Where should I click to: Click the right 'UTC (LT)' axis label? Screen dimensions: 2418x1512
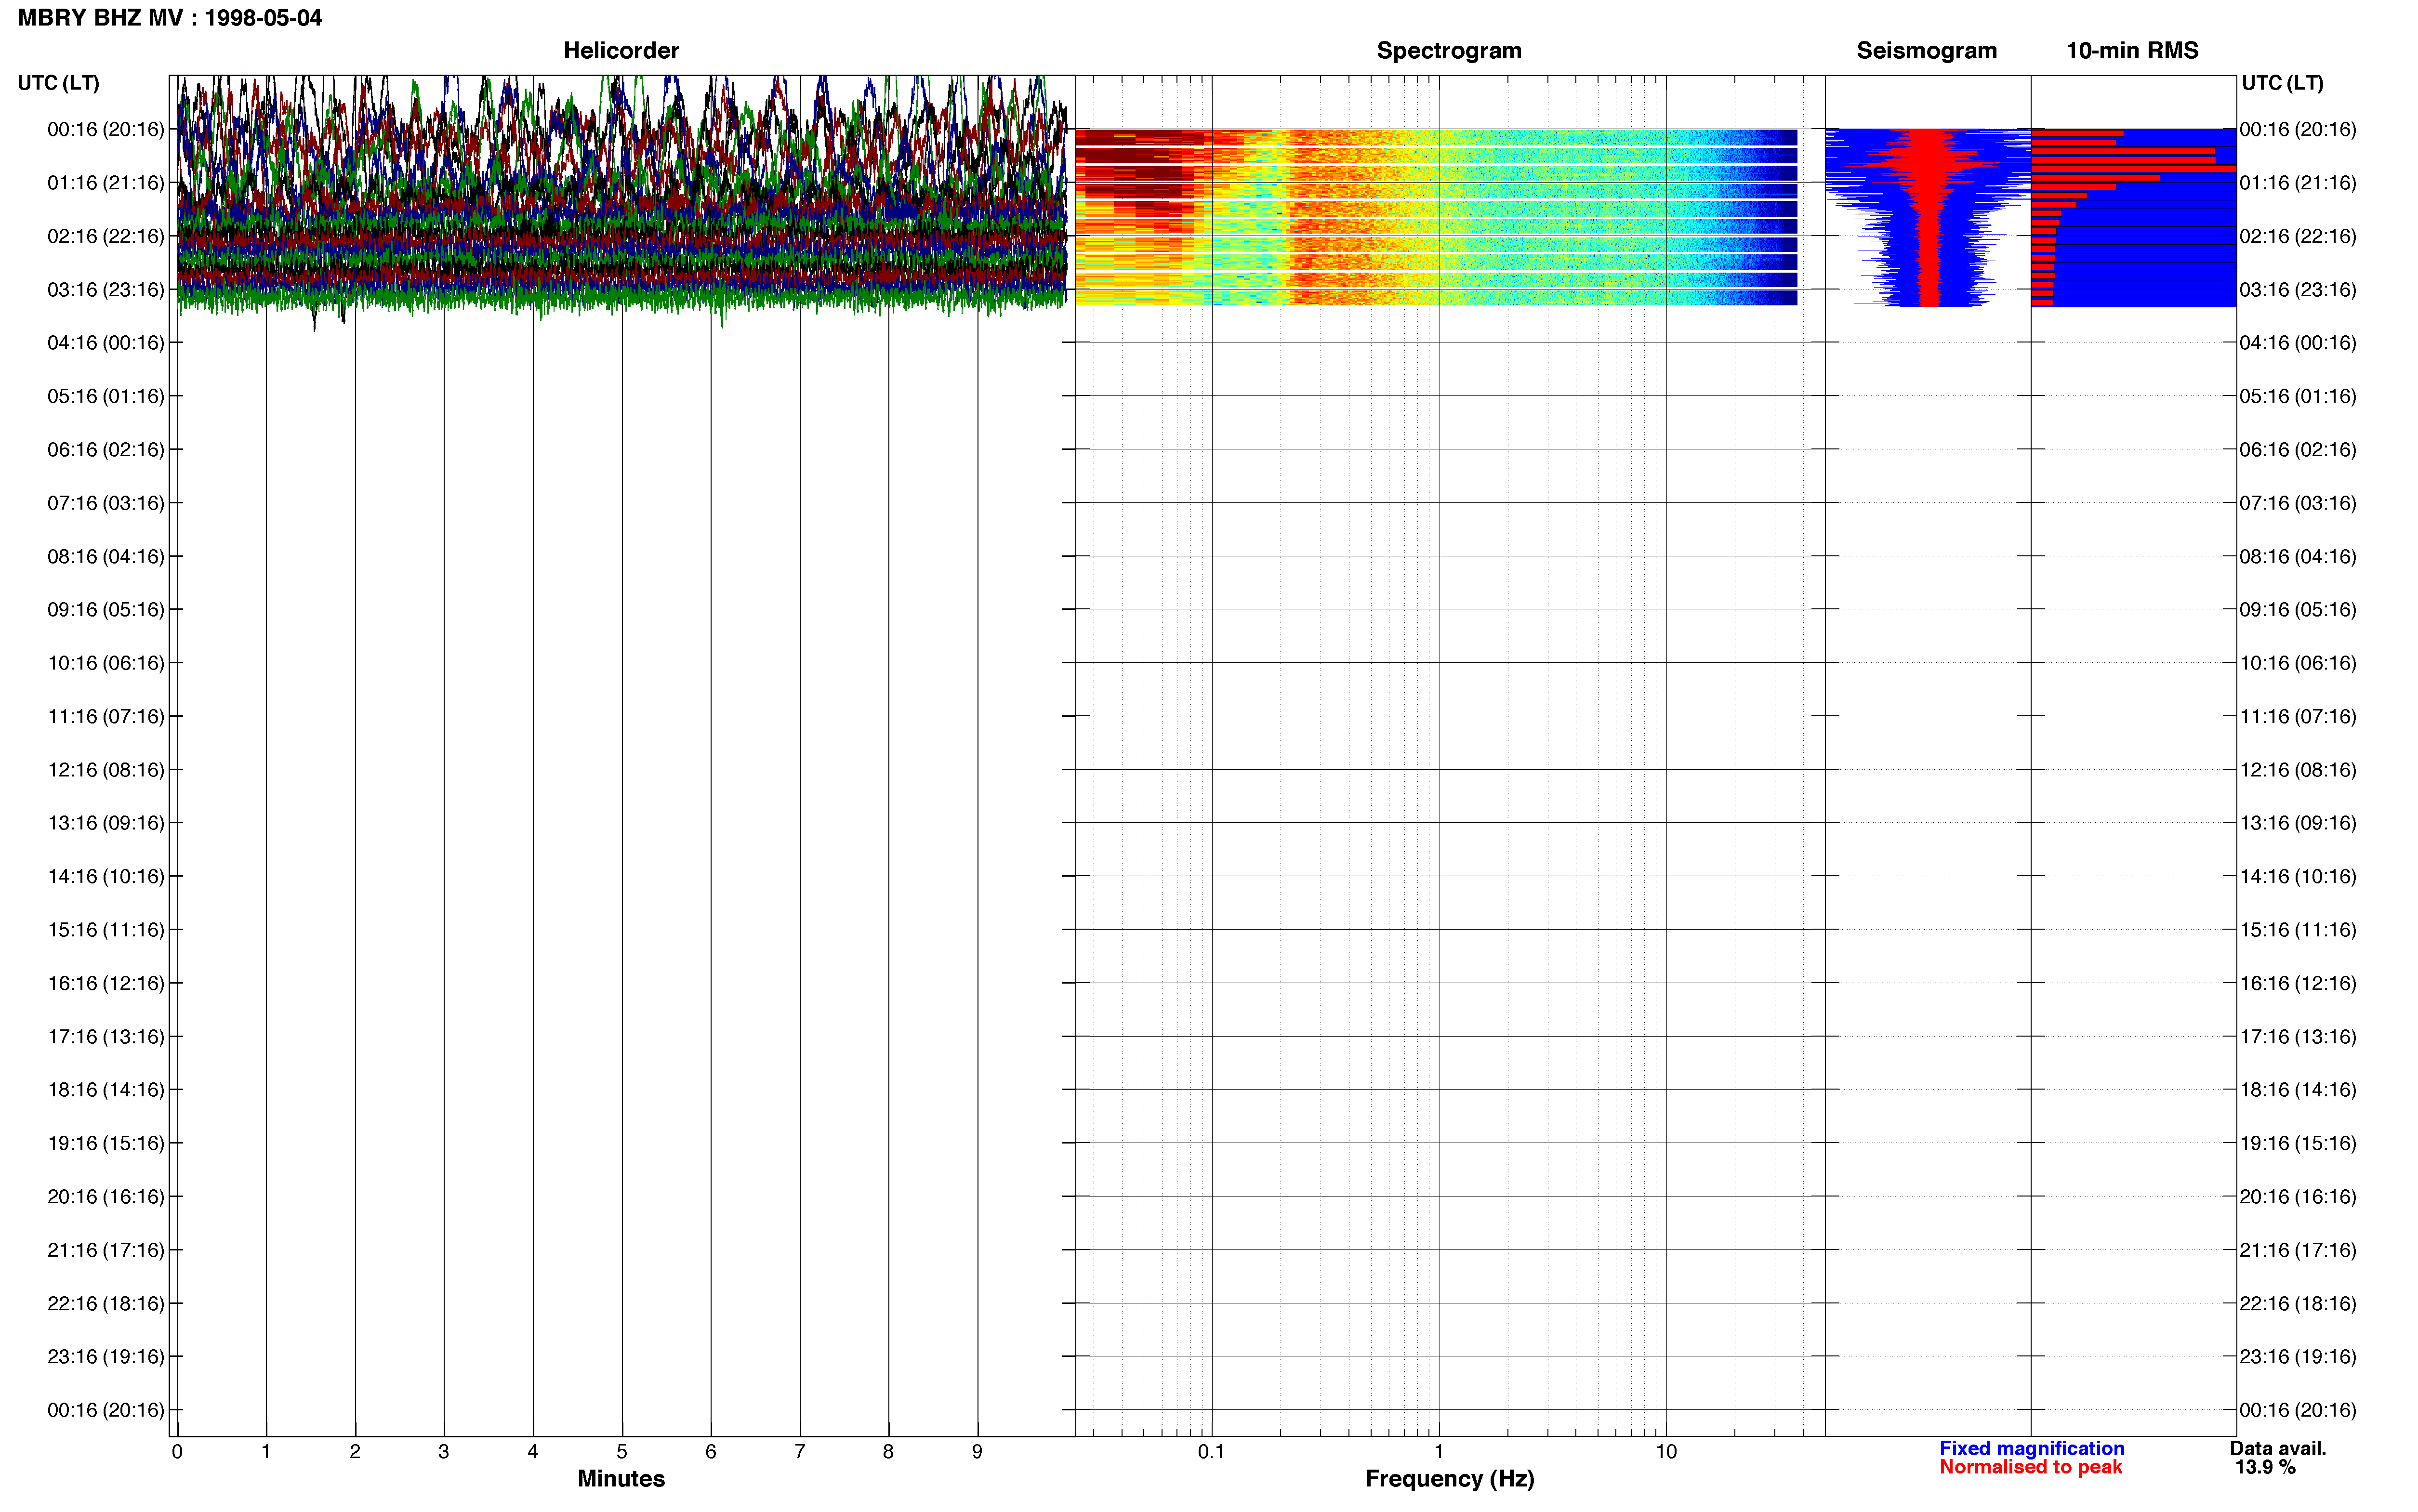[x=2282, y=83]
